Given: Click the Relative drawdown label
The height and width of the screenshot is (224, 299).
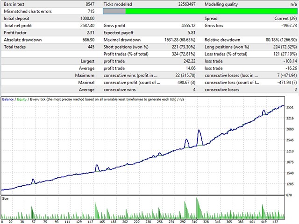Looking at the screenshot, I should pyautogui.click(x=222, y=40).
